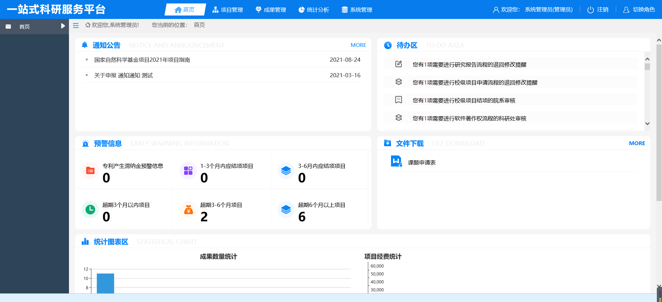Open 校级项目申请流程的退回修改提醒 todo item
662x302 pixels.
click(475, 82)
